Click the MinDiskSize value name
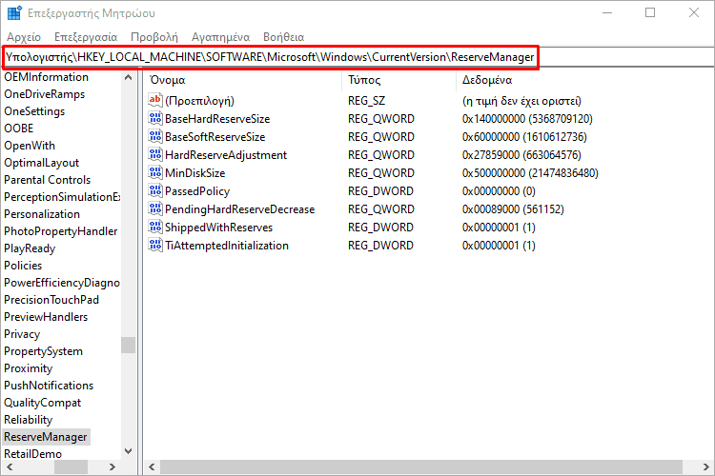Image resolution: width=715 pixels, height=476 pixels. pos(195,173)
